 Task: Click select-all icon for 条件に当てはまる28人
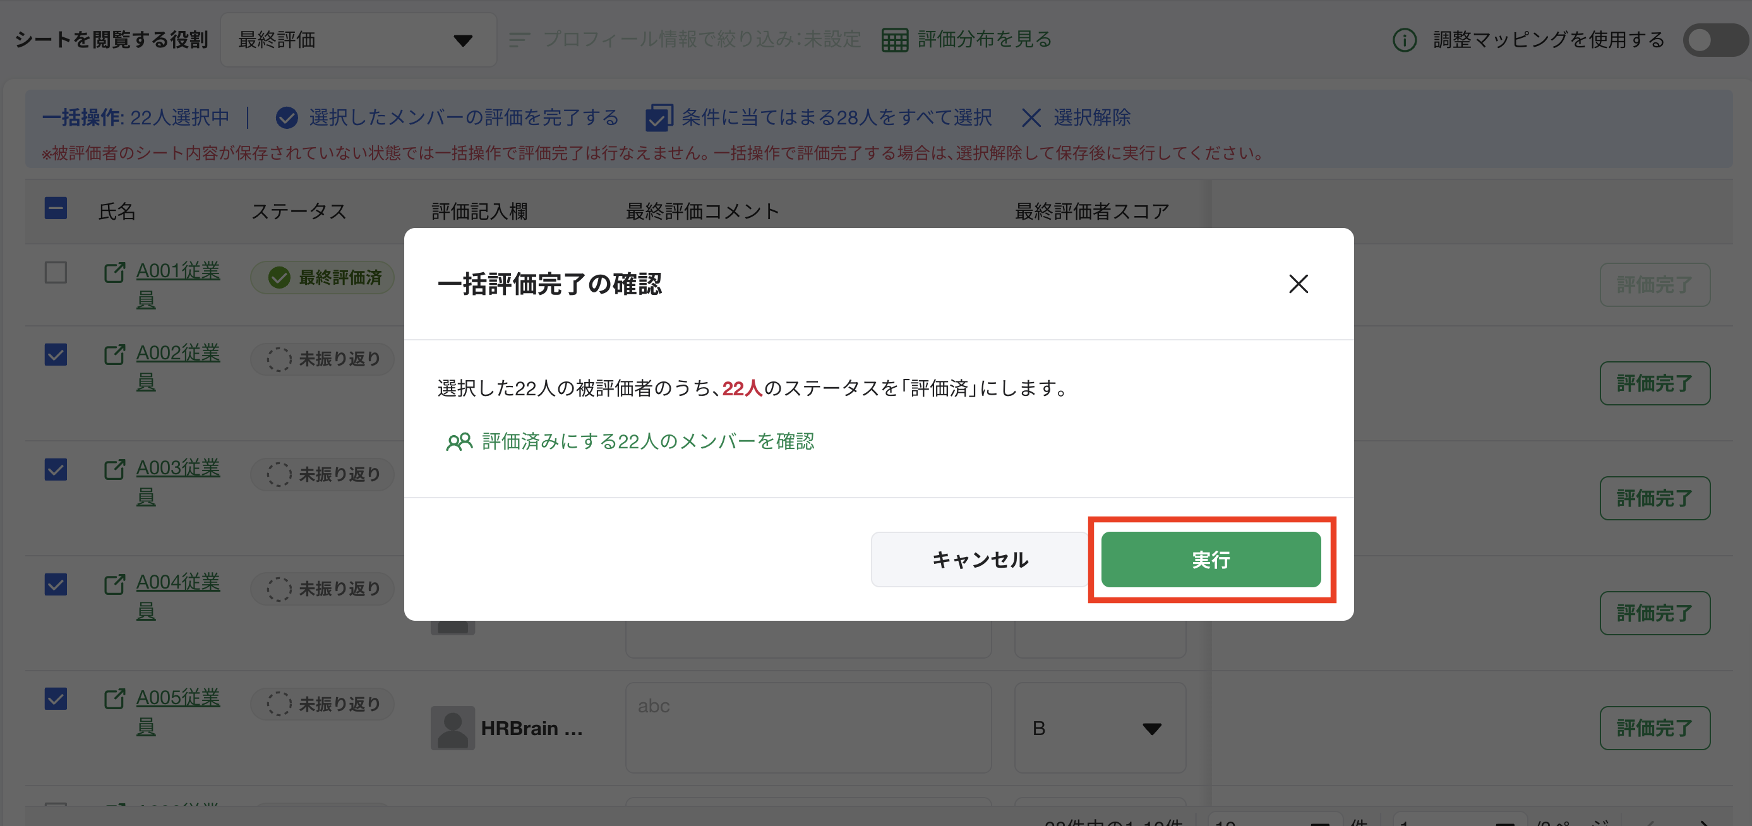click(658, 118)
